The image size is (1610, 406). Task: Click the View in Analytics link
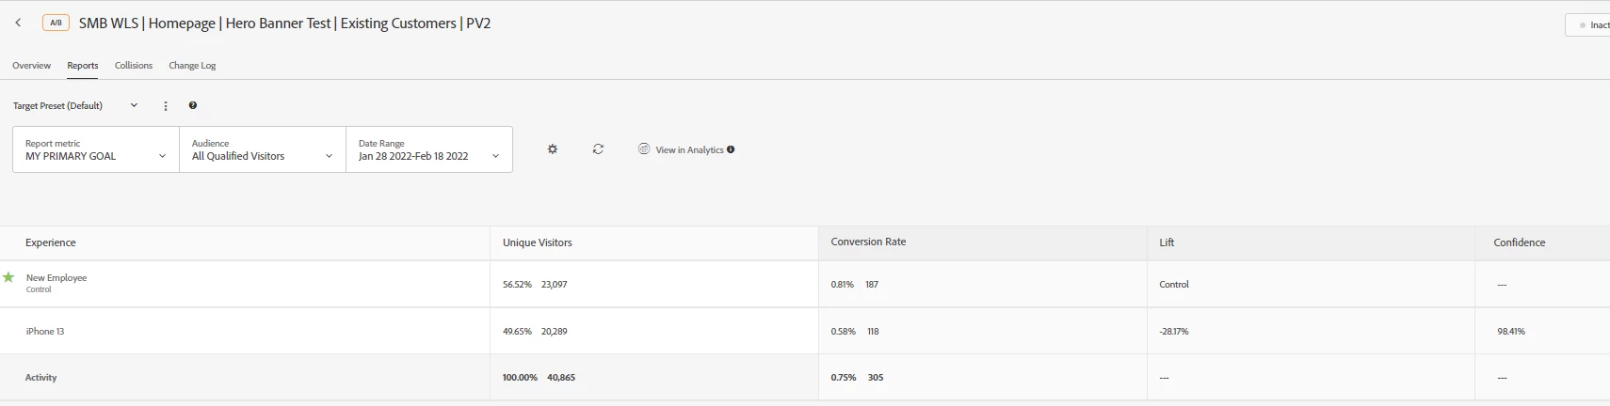click(x=688, y=149)
